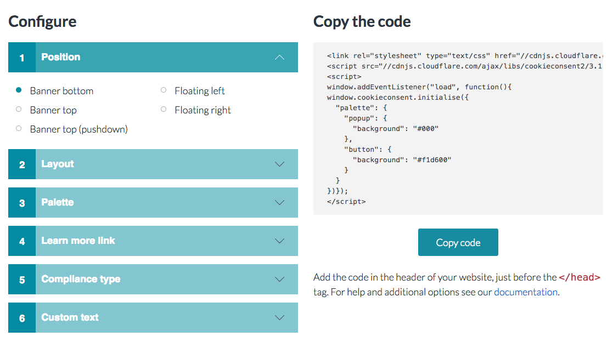Expand the Layout section chevron
The width and height of the screenshot is (613, 342).
[279, 164]
